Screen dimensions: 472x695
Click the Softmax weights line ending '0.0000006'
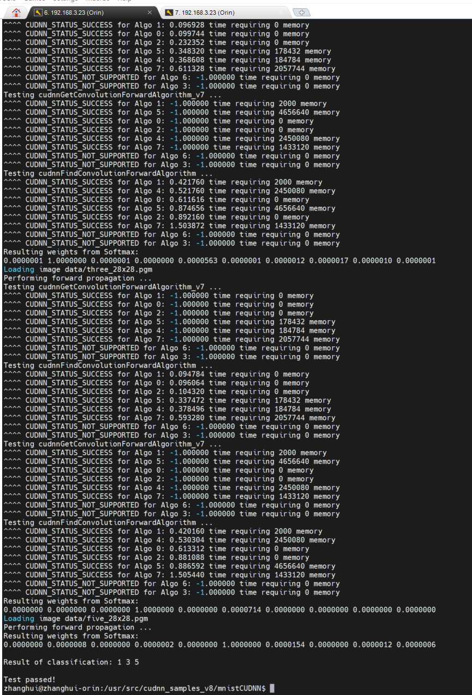pos(219,645)
